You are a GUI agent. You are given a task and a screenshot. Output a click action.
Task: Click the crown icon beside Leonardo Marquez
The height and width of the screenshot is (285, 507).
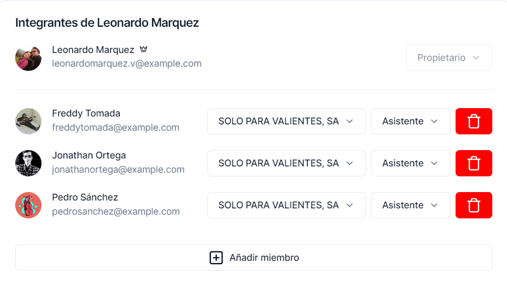[x=143, y=50]
